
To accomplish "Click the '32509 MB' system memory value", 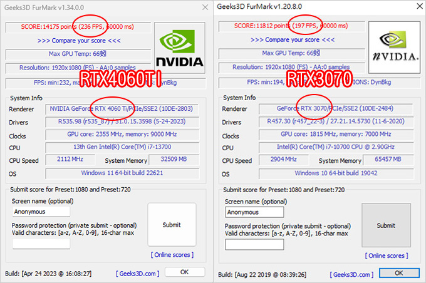I will point(174,160).
